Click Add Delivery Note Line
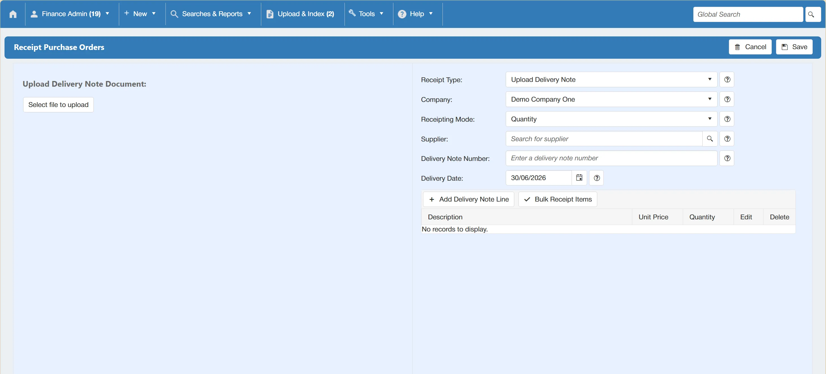 coord(468,199)
